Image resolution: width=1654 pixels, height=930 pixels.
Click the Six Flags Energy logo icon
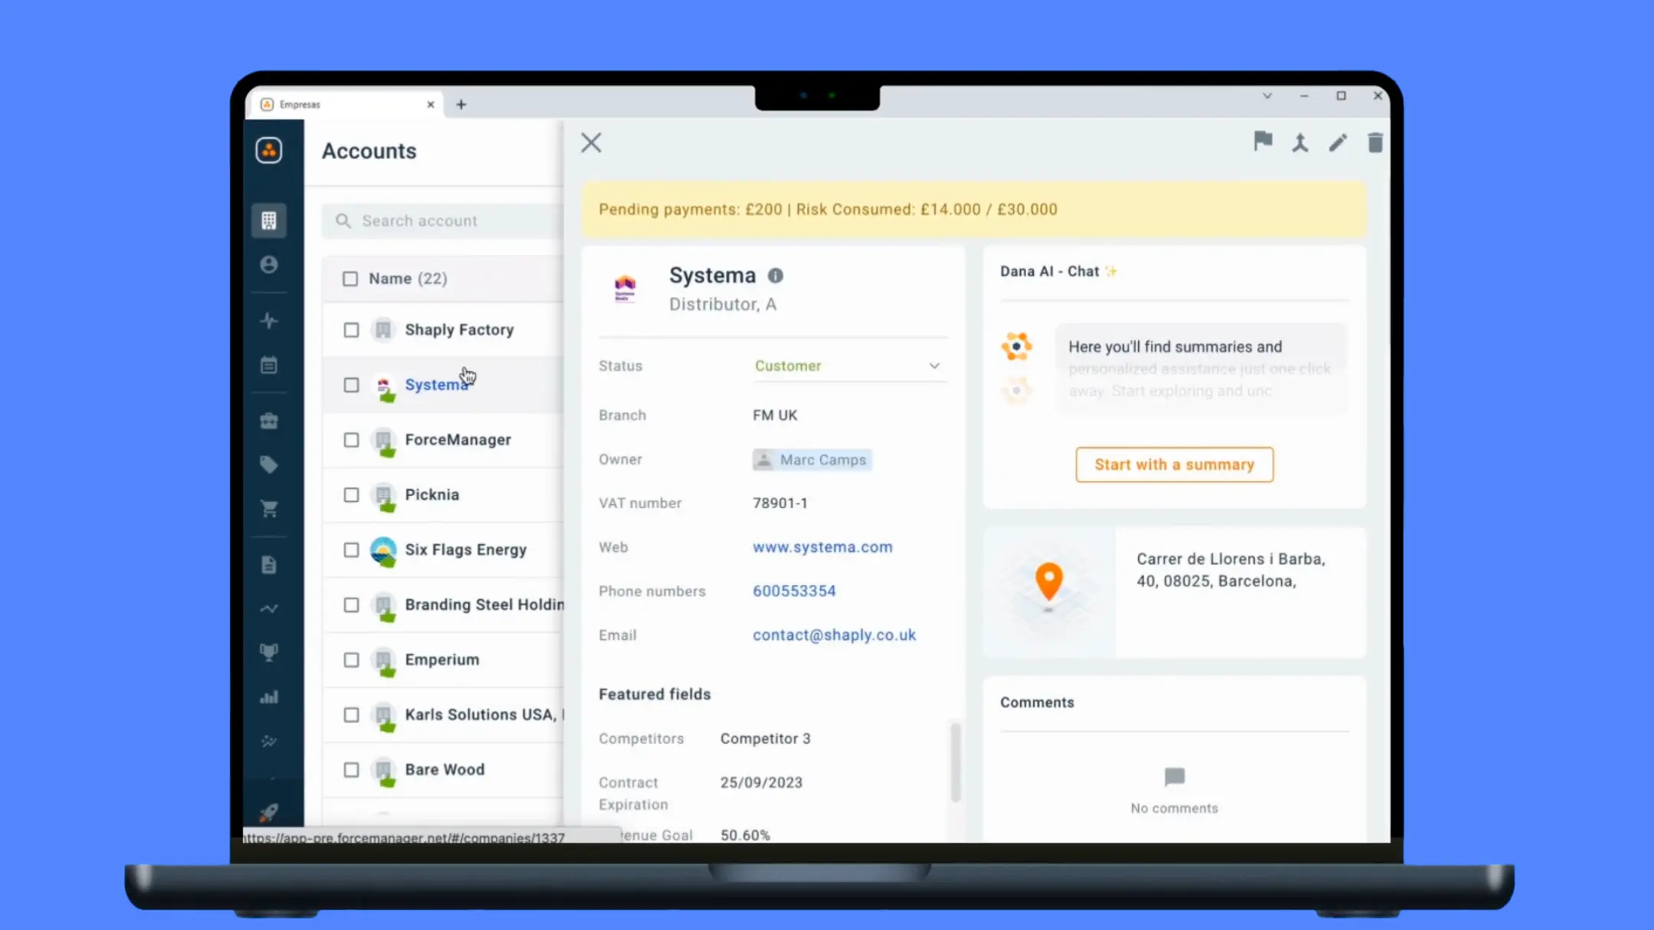click(x=383, y=550)
